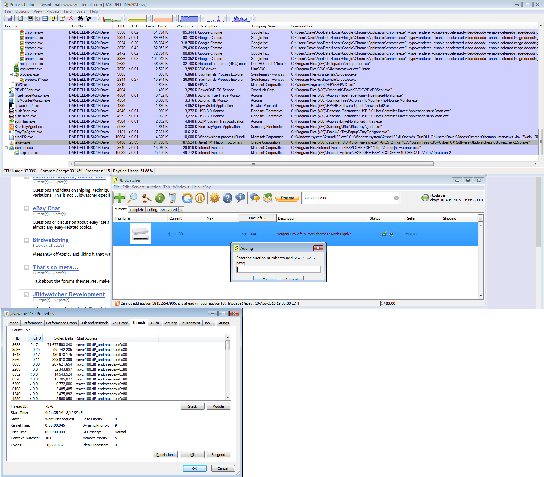Click the Kill button in javaw Properties
Screen dimensions: 544x477
(x=193, y=455)
